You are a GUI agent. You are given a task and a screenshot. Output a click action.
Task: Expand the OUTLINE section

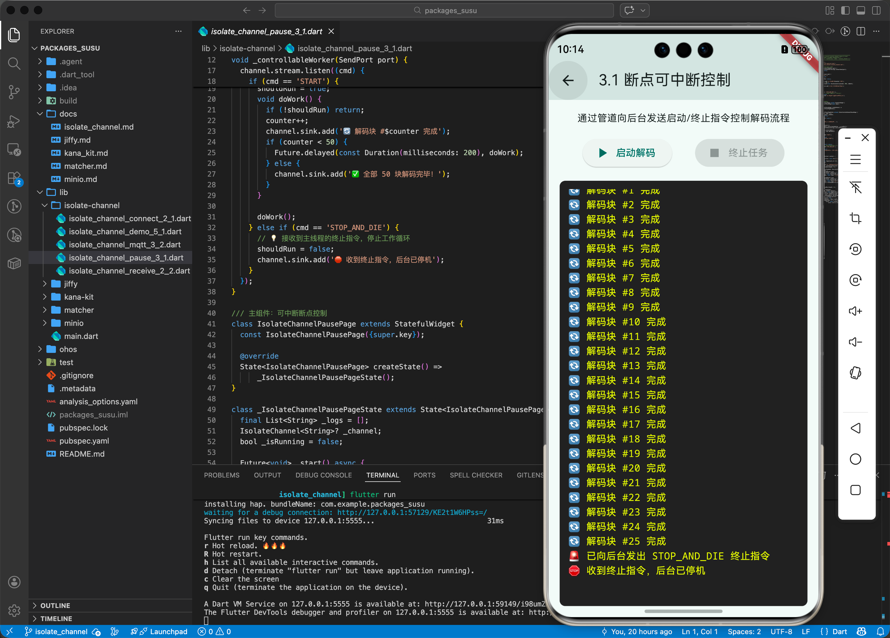click(x=55, y=605)
